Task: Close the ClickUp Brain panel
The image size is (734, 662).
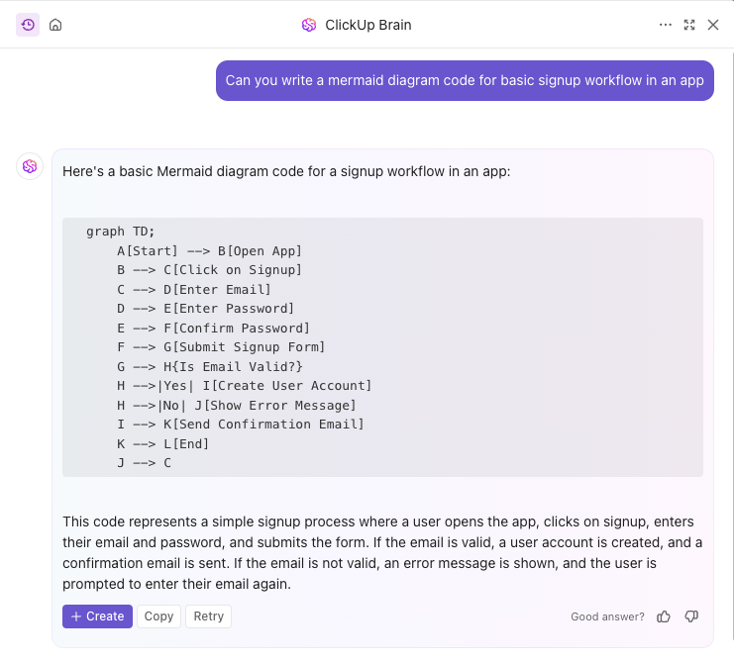Action: (x=713, y=25)
